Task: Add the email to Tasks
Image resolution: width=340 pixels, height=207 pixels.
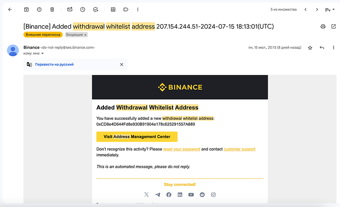Action: [x=96, y=10]
